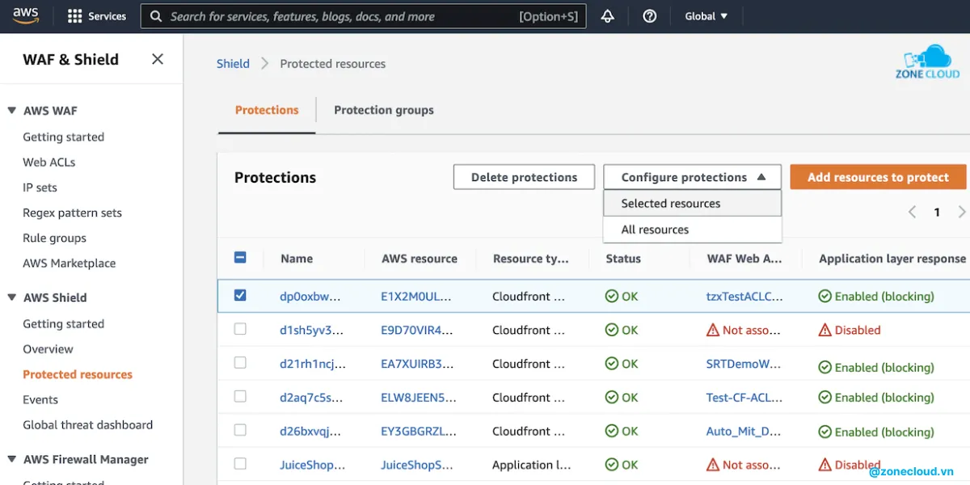Check the d26bxvqj row checkbox

[240, 430]
